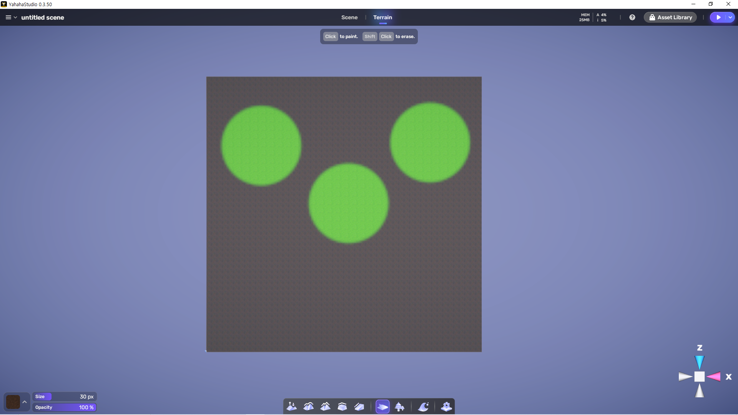Switch to the Terrain tab

click(382, 17)
